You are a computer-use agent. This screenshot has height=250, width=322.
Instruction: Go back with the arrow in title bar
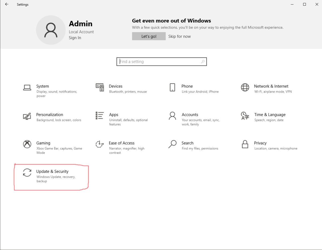(x=7, y=4)
